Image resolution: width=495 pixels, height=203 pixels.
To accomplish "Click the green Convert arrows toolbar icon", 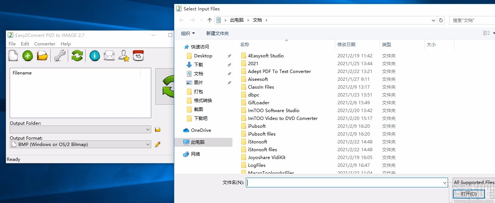I will coord(77,56).
